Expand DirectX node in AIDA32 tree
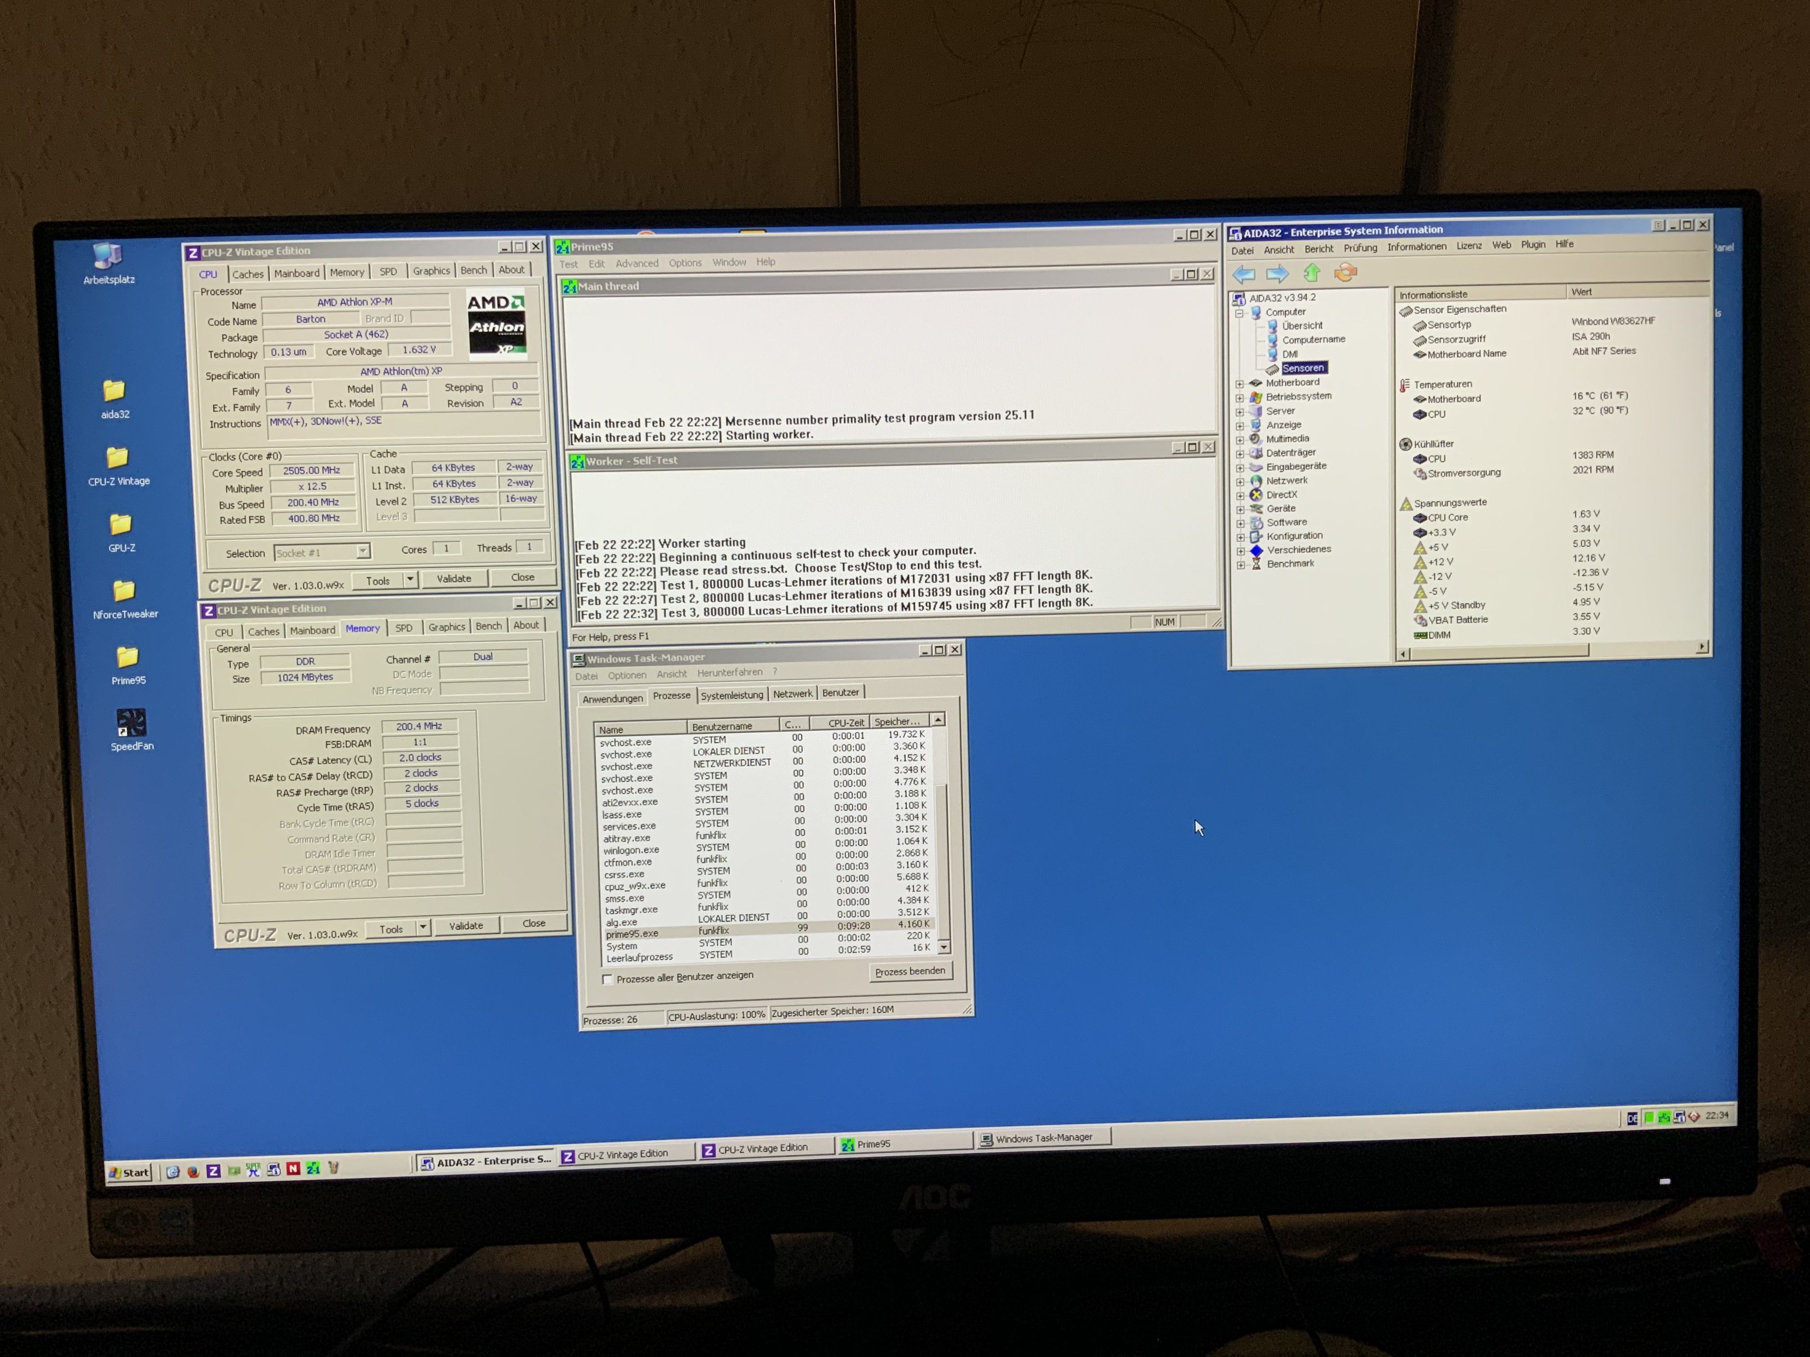The width and height of the screenshot is (1810, 1357). click(x=1240, y=496)
